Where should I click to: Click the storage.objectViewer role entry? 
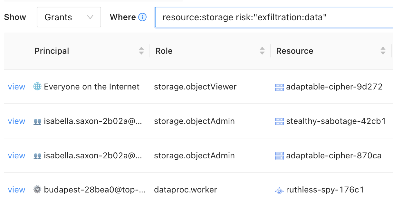[x=195, y=87]
